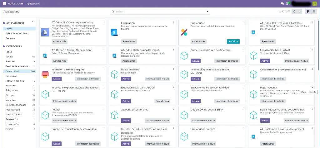Select the Ventas category
The image size is (320, 148).
click(9, 57)
